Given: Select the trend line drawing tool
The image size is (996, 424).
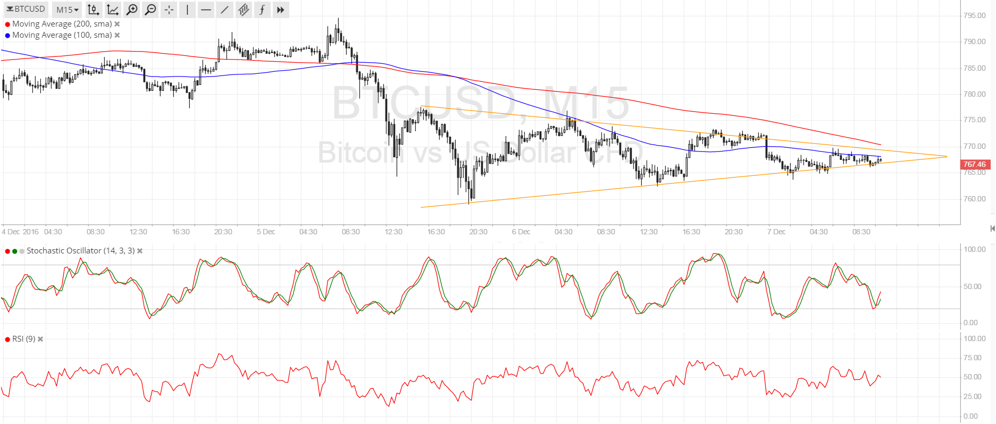Looking at the screenshot, I should (x=225, y=10).
